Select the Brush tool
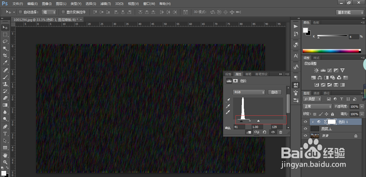This screenshot has width=366, height=177. pyautogui.click(x=5, y=77)
